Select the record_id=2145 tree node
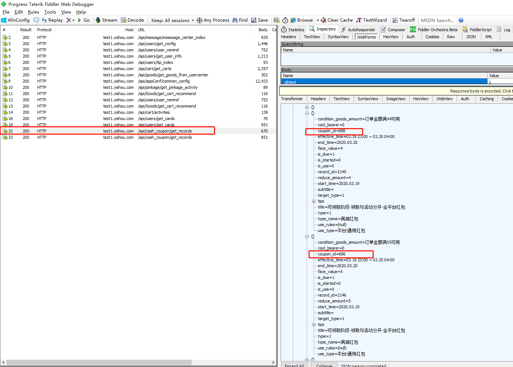 pos(332,172)
